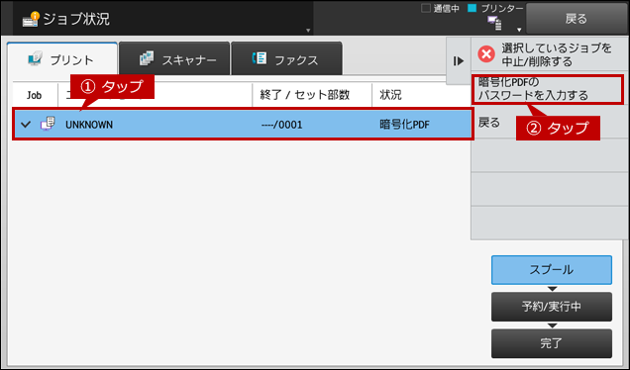
Task: Click the 状況 column header
Action: click(x=390, y=95)
